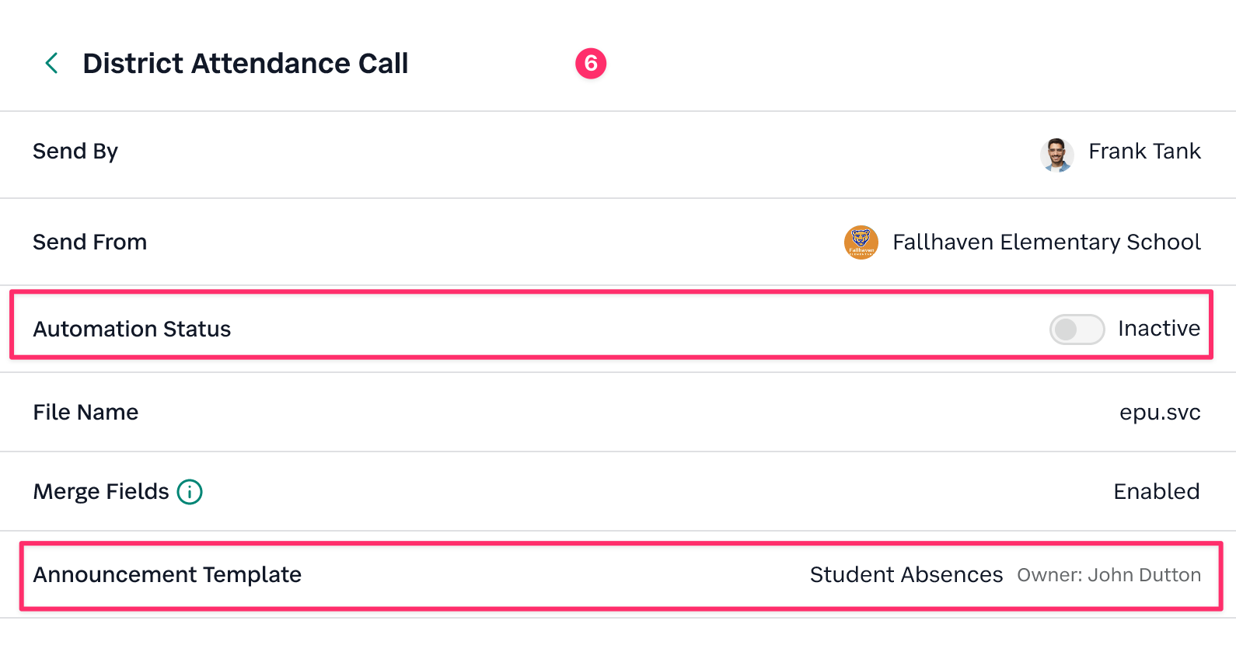Click the Enabled merge fields value
Screen dimensions: 1236x659
[1157, 492]
